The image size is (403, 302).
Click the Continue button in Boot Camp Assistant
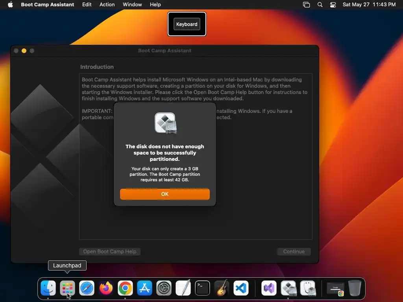(294, 251)
